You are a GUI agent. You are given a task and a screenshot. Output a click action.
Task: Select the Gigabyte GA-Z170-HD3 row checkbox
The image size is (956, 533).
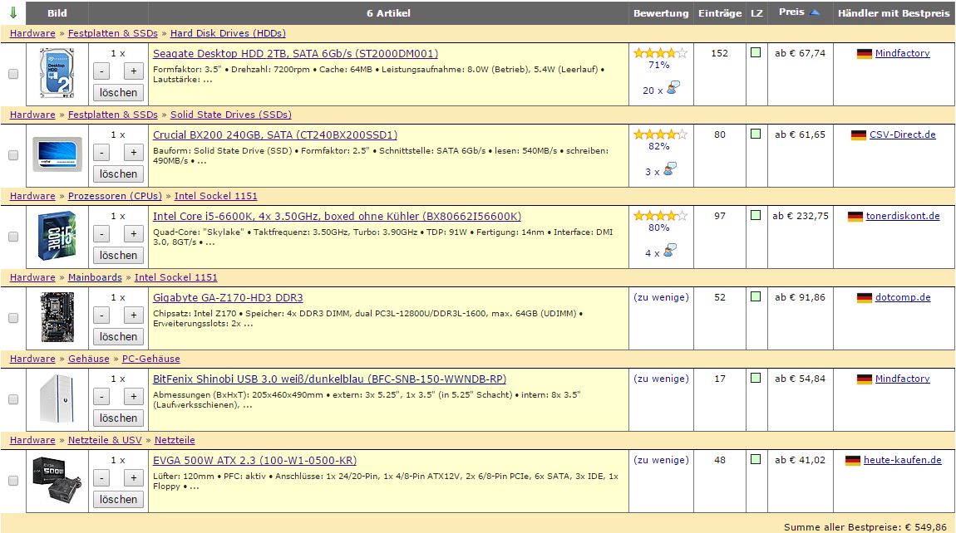[x=12, y=318]
